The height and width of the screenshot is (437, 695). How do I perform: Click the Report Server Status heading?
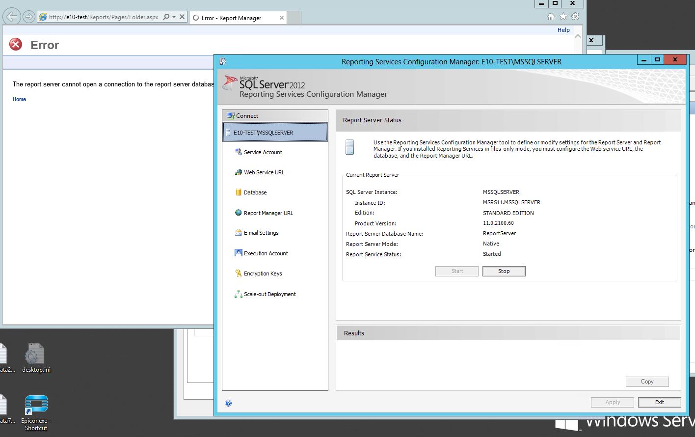[372, 120]
